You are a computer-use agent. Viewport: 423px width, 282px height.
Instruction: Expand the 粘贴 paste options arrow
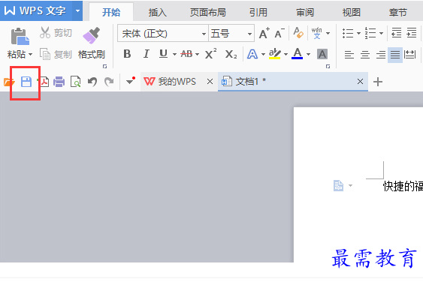[x=31, y=55]
